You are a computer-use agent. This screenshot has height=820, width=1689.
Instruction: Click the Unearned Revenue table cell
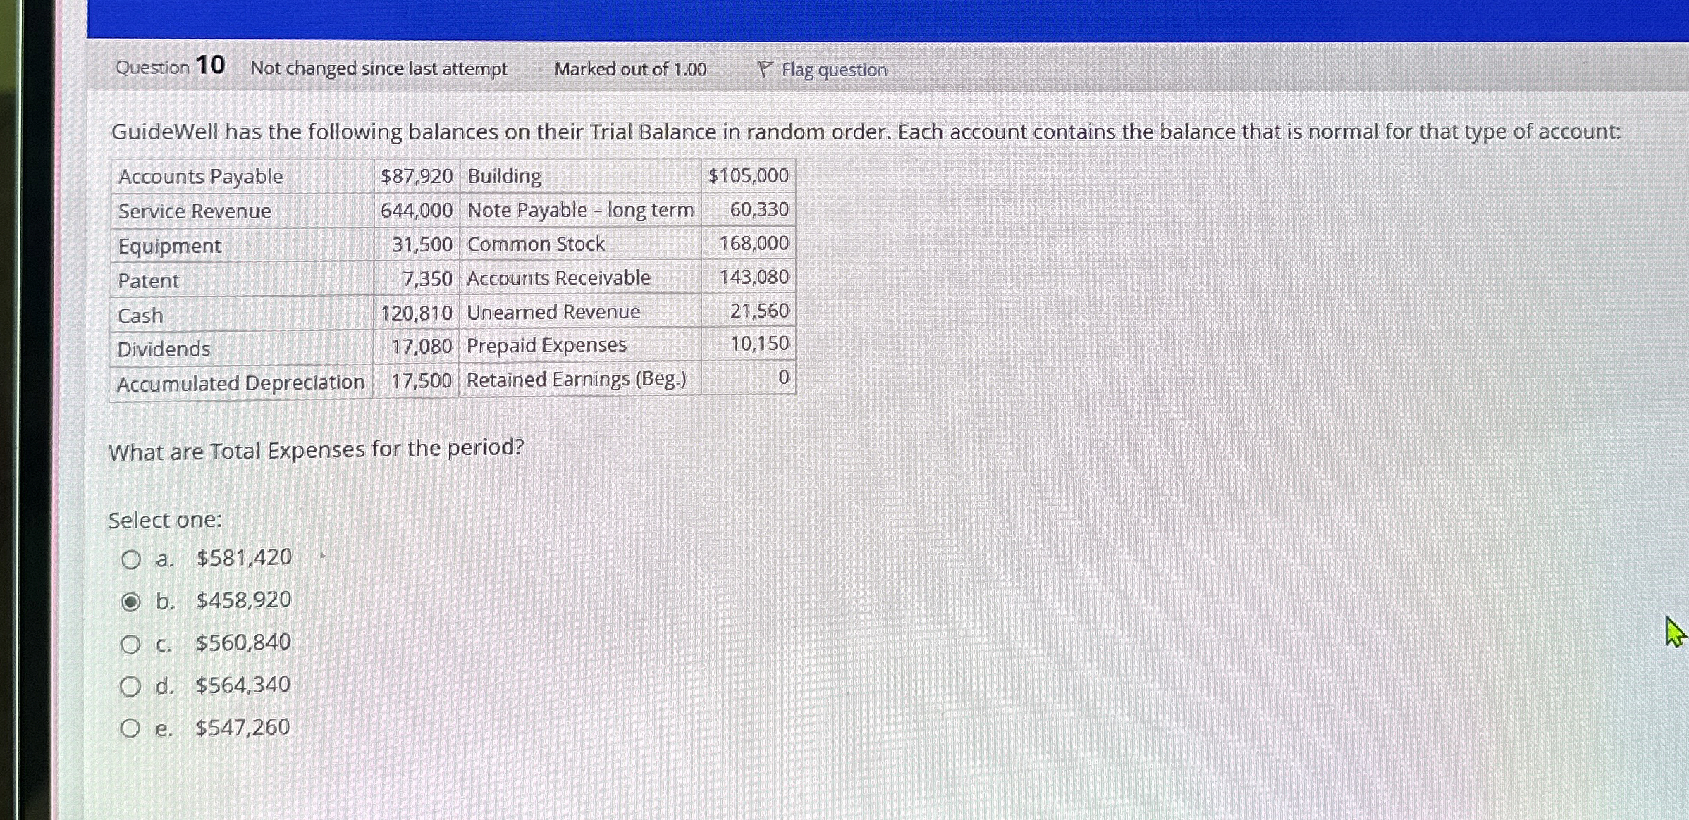point(553,312)
